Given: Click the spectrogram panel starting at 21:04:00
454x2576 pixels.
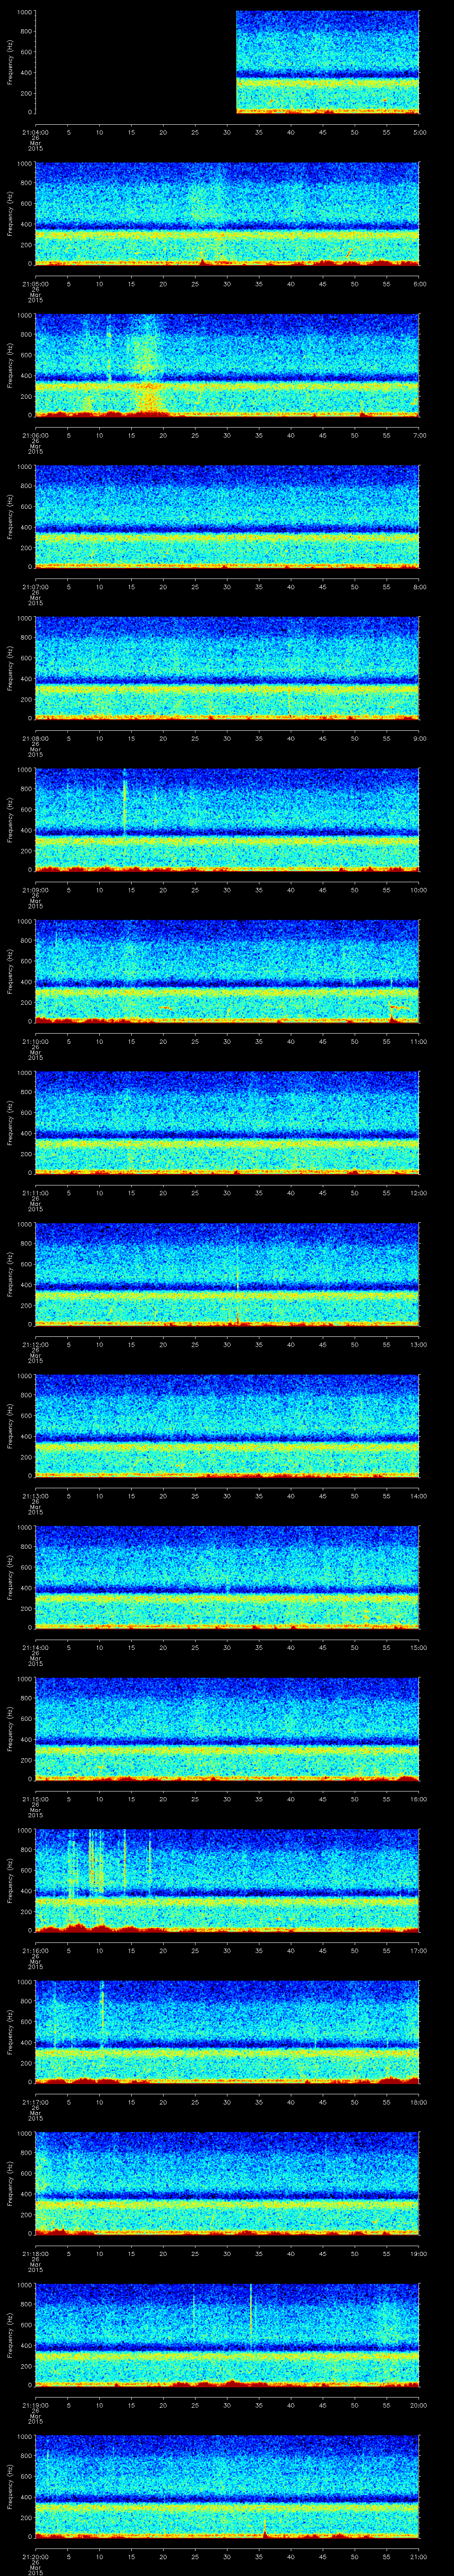Looking at the screenshot, I should coord(227,62).
